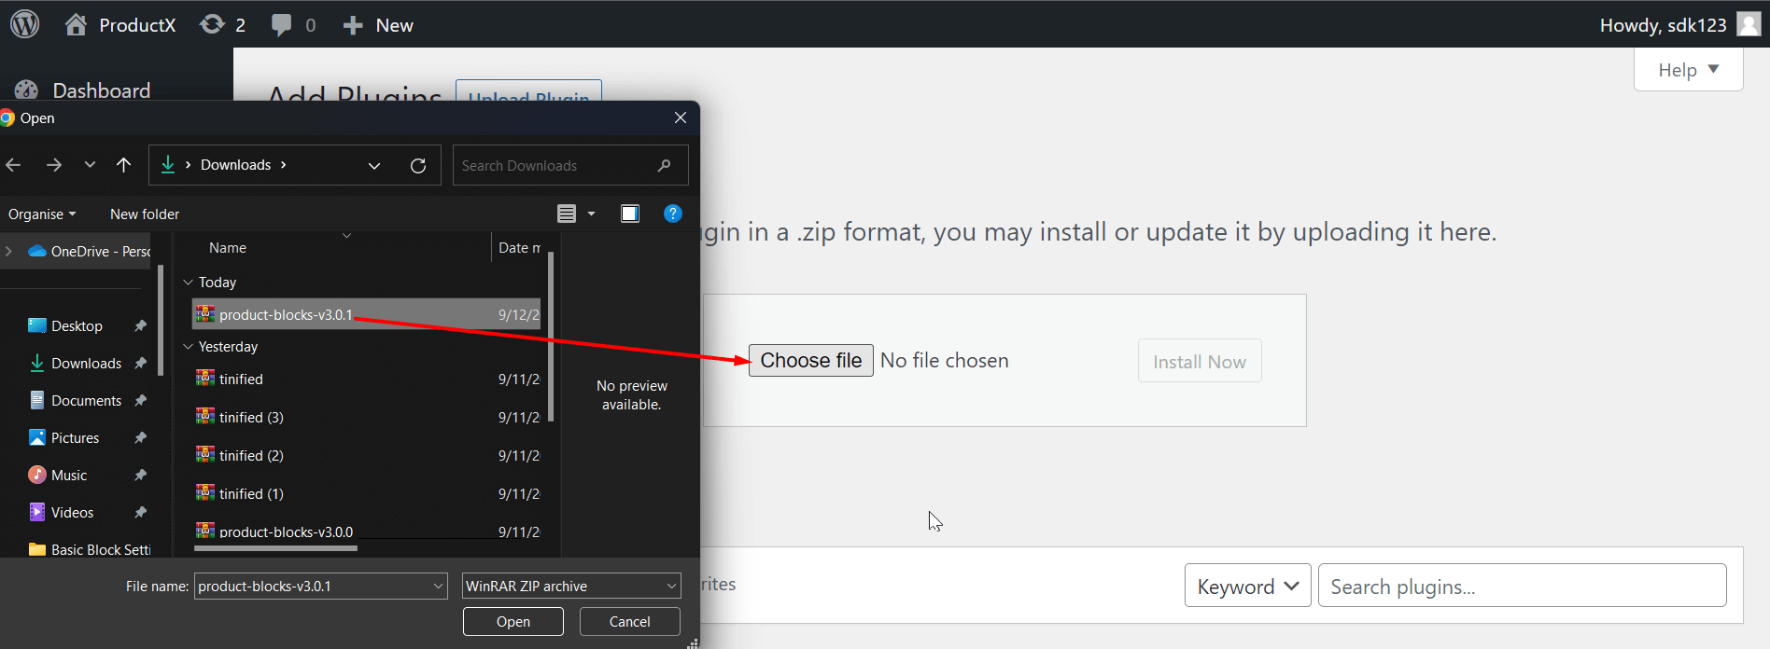Click the Choose file button
The width and height of the screenshot is (1770, 649).
[x=811, y=361]
